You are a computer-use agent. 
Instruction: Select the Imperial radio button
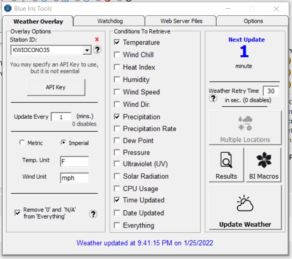point(63,143)
